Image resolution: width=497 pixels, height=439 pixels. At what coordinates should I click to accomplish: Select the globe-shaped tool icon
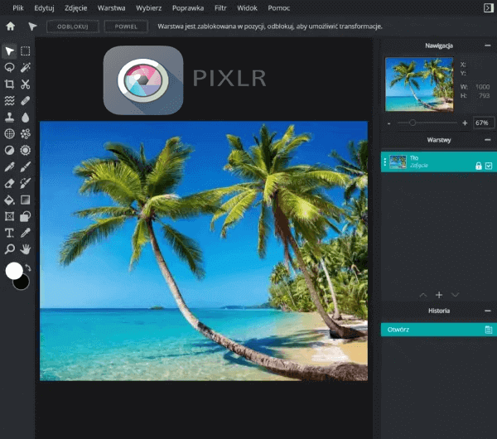[9, 133]
